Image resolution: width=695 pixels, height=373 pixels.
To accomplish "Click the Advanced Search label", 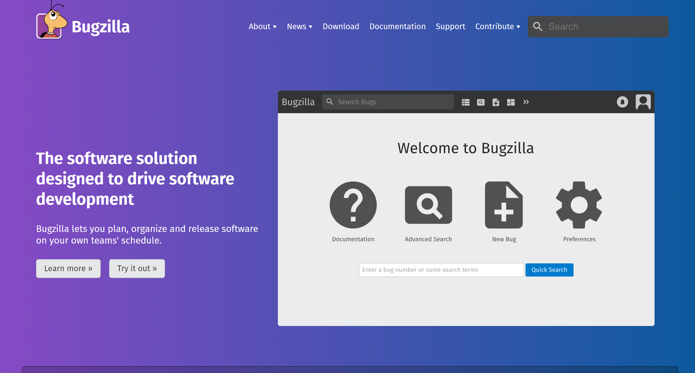I will [x=428, y=239].
